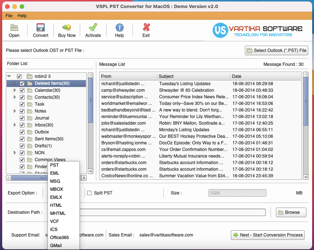Click the Notes folder icon
314x250 pixels.
point(30,111)
